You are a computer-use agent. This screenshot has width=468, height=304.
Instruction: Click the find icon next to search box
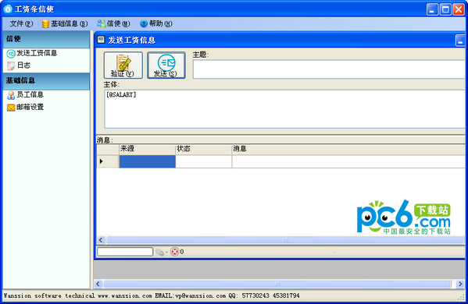(x=159, y=253)
